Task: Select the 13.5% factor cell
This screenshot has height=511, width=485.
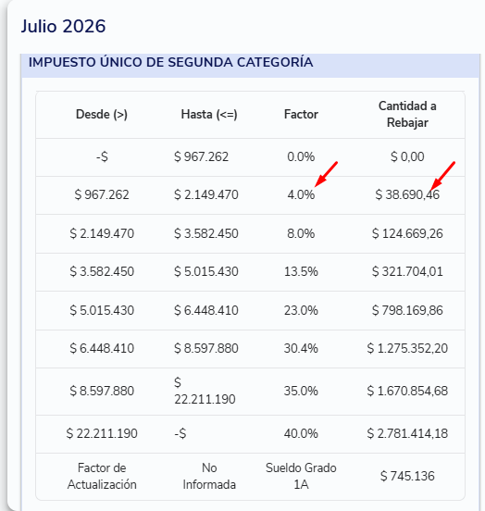Action: [301, 271]
